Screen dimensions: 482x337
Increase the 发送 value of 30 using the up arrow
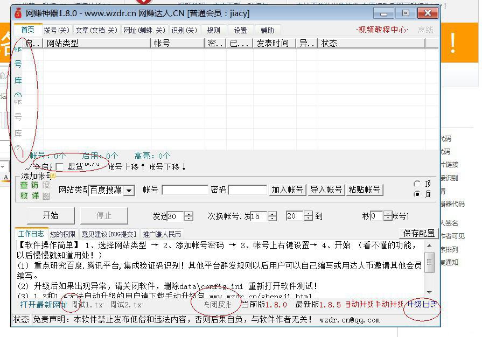(x=188, y=213)
